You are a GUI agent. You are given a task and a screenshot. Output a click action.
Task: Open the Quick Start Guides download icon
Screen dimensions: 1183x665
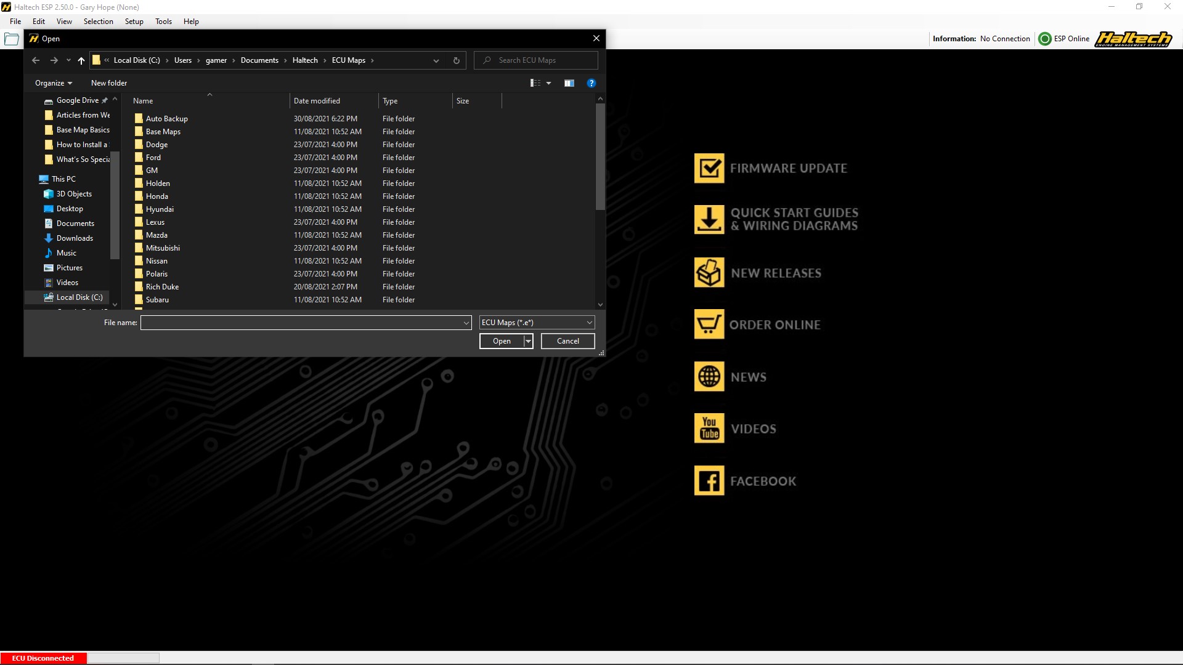tap(709, 219)
